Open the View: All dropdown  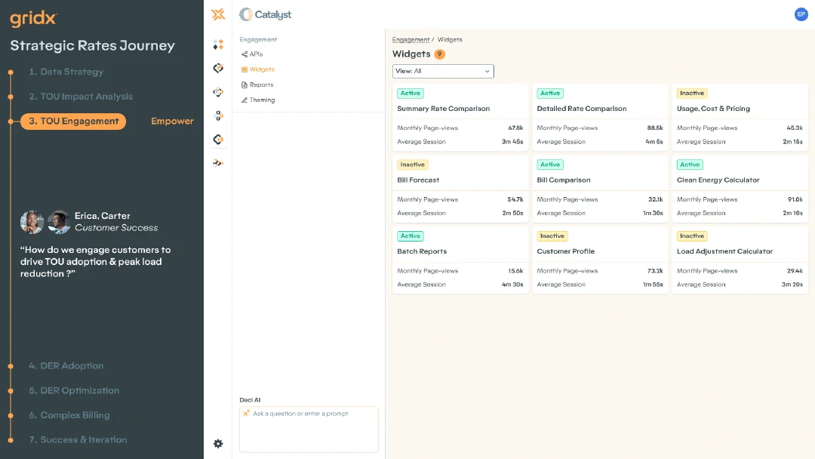pos(443,71)
